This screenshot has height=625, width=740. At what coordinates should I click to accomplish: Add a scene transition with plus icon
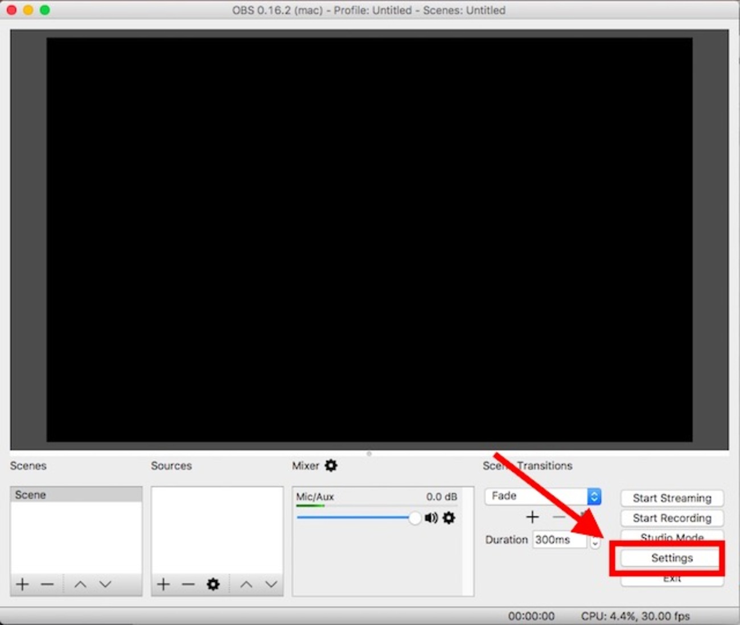tap(532, 517)
